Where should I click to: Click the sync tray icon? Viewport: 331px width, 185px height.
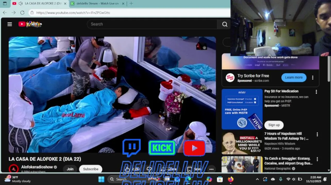265,179
